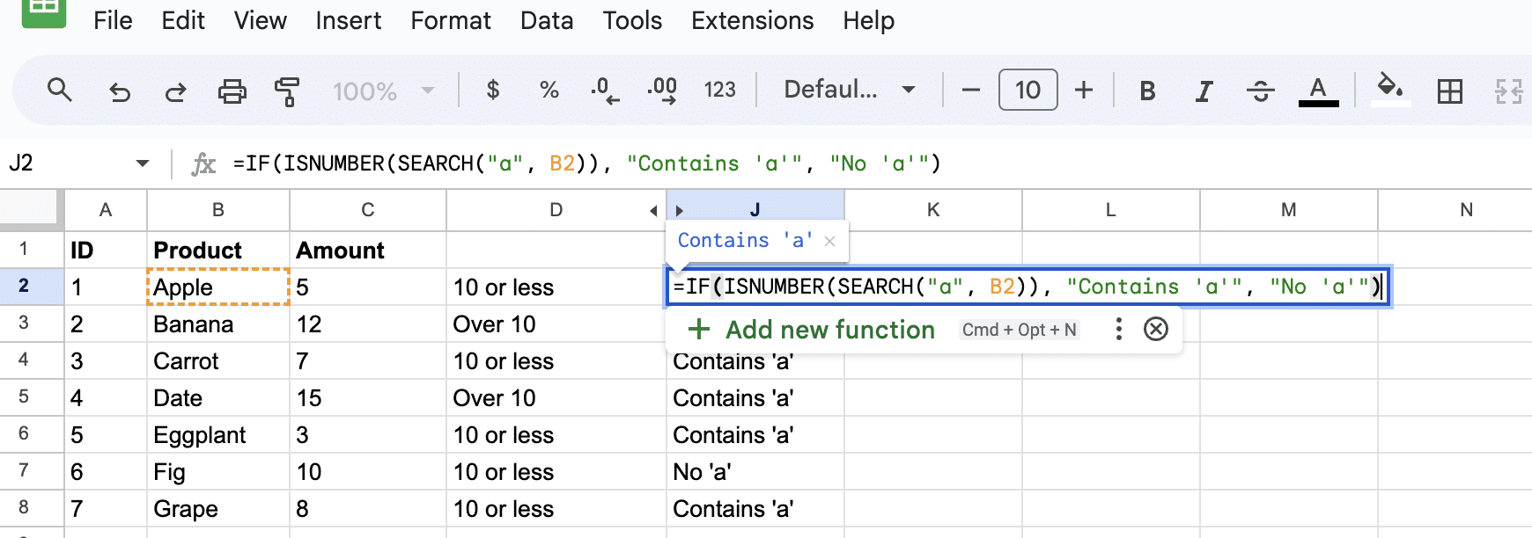This screenshot has width=1532, height=538.
Task: Select the No 'a' result cell
Action: pyautogui.click(x=755, y=472)
